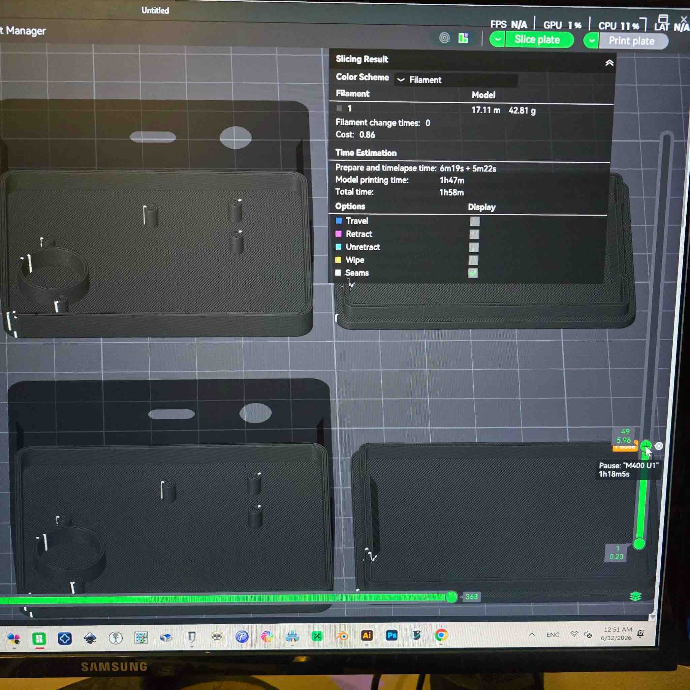The height and width of the screenshot is (690, 690).
Task: Click the green plate layout icon
Action: click(463, 38)
